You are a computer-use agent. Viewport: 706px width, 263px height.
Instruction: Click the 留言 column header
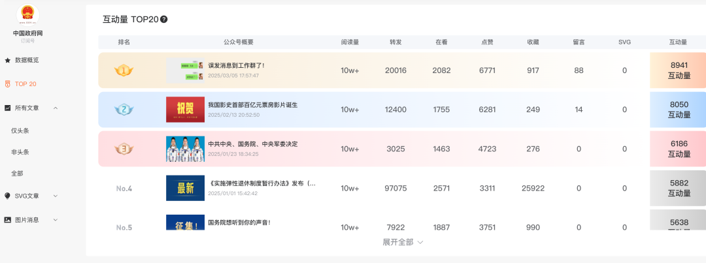[x=579, y=42]
